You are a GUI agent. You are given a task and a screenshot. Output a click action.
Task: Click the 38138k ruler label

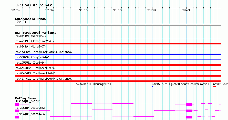pyautogui.click(x=118, y=10)
